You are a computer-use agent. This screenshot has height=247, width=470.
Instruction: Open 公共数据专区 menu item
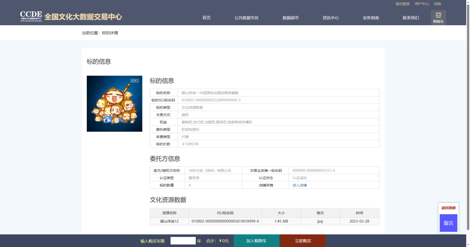pos(246,18)
